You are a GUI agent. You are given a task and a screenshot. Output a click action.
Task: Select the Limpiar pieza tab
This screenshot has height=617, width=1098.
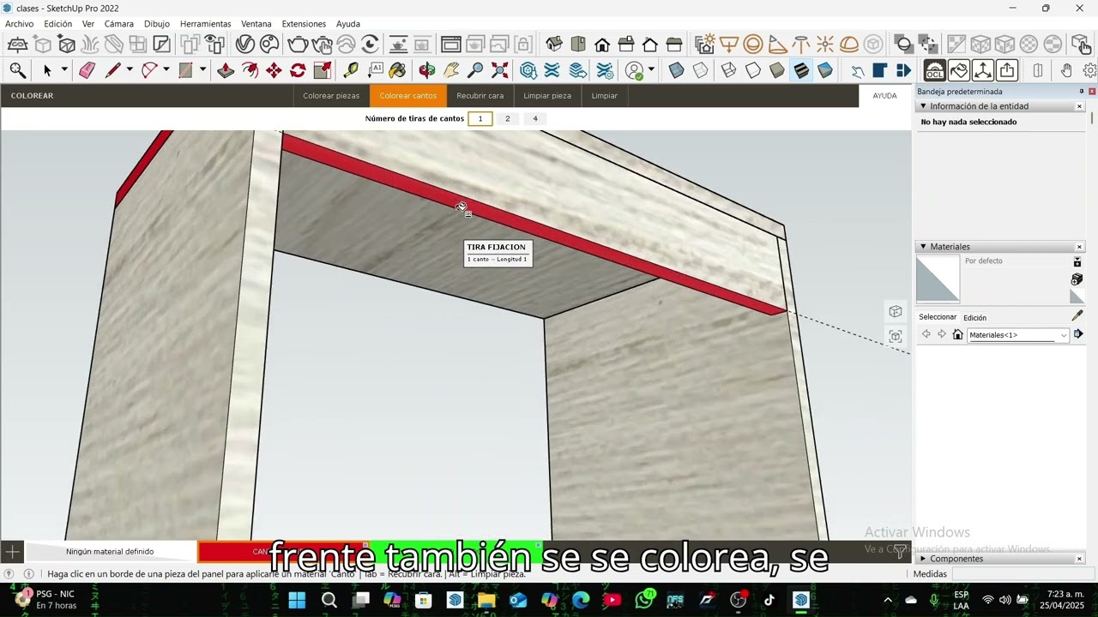click(x=547, y=96)
